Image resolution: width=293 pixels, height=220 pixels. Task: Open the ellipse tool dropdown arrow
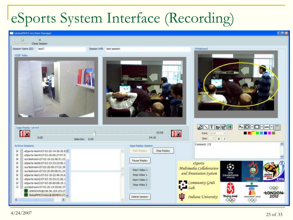tap(252, 127)
